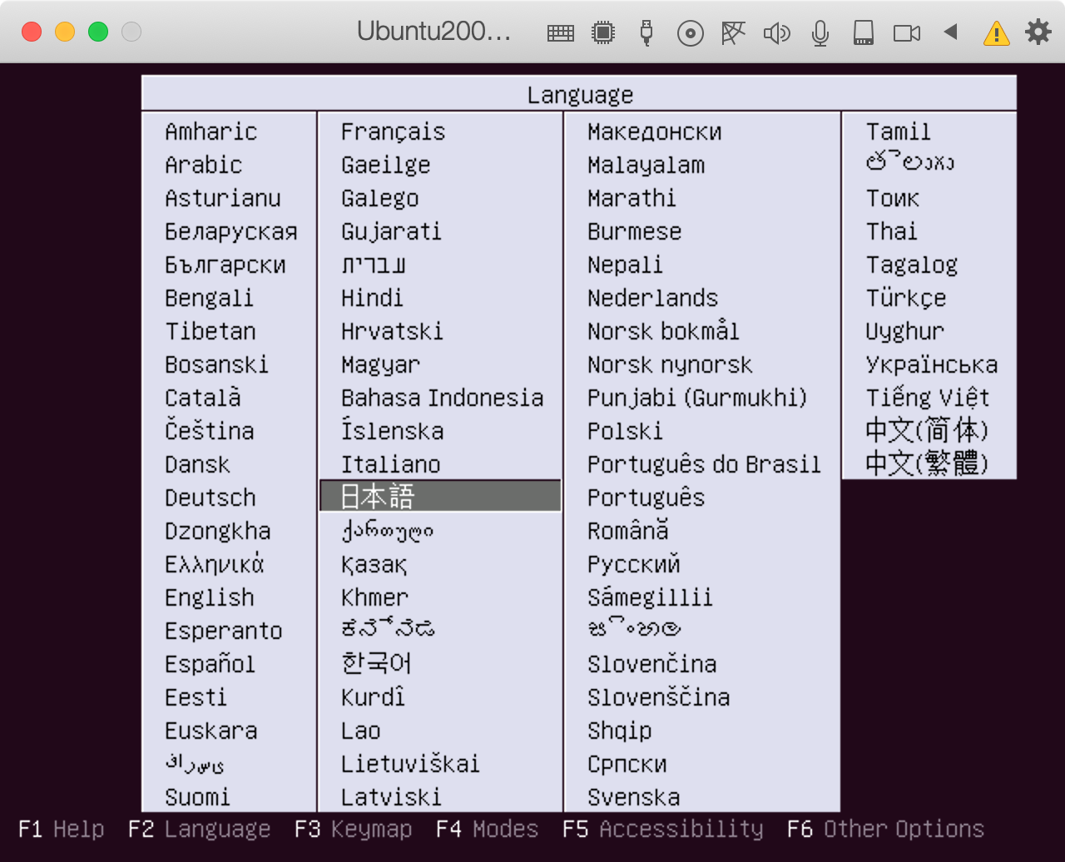This screenshot has height=862, width=1065.
Task: Select Čeština language
Action: (210, 431)
